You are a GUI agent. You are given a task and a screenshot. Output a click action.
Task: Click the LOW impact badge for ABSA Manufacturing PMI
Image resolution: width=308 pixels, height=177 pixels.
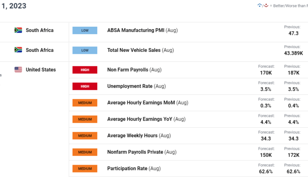(x=85, y=30)
